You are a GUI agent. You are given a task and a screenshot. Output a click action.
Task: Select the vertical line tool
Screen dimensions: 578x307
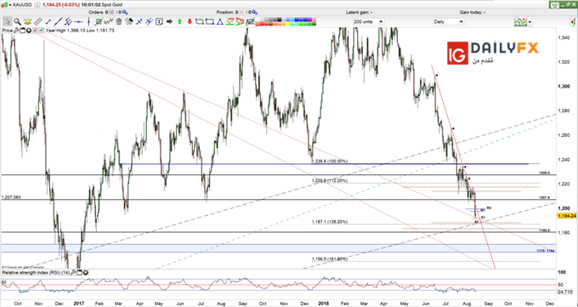click(89, 22)
